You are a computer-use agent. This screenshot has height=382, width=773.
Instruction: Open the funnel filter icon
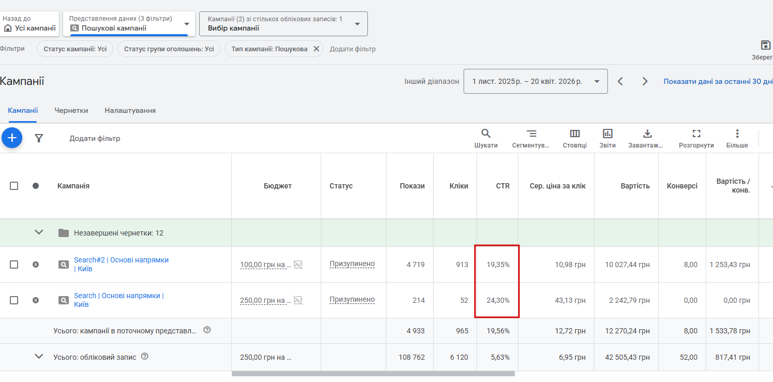(39, 138)
